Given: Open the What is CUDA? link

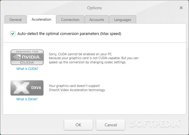Looking at the screenshot, I should click(x=27, y=69).
